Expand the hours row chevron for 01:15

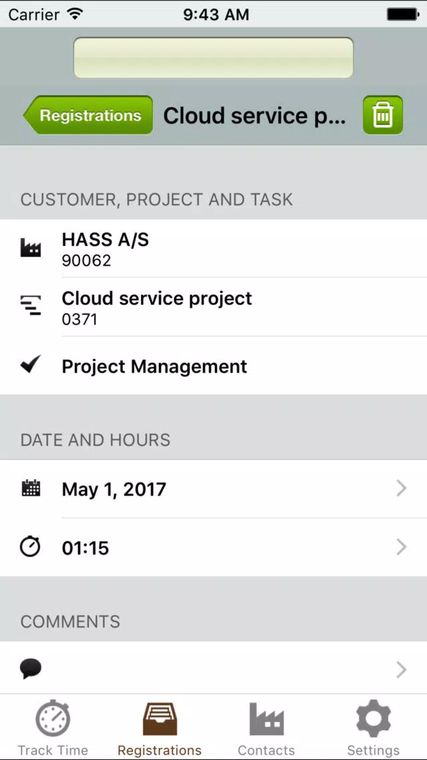(401, 547)
